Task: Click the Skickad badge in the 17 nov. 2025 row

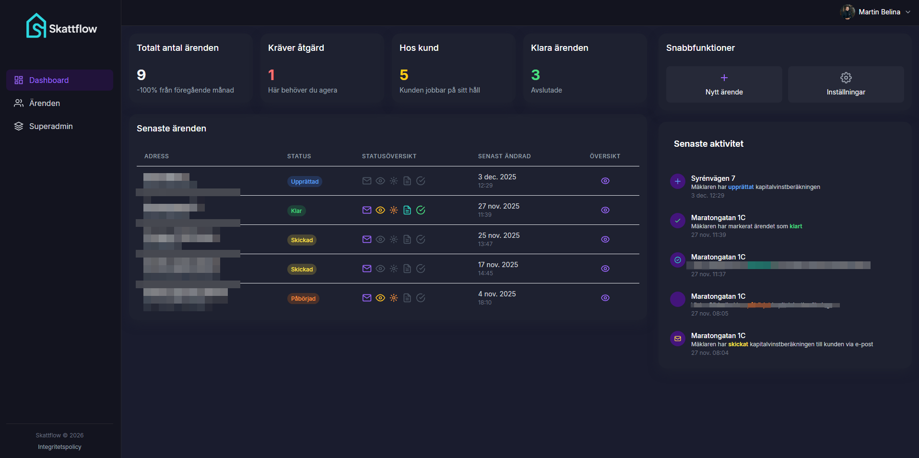Action: click(x=302, y=269)
